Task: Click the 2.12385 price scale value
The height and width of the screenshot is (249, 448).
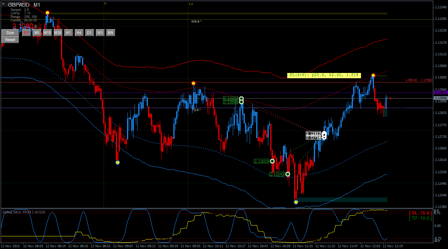Action: (x=441, y=207)
